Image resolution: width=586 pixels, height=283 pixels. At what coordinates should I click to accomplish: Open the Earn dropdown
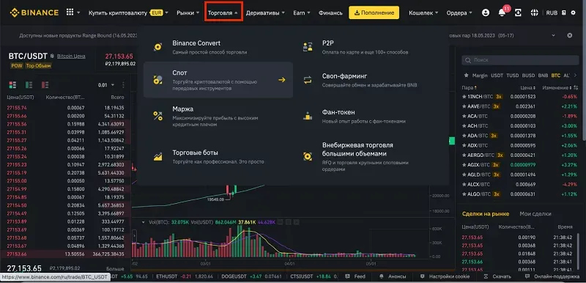(302, 12)
